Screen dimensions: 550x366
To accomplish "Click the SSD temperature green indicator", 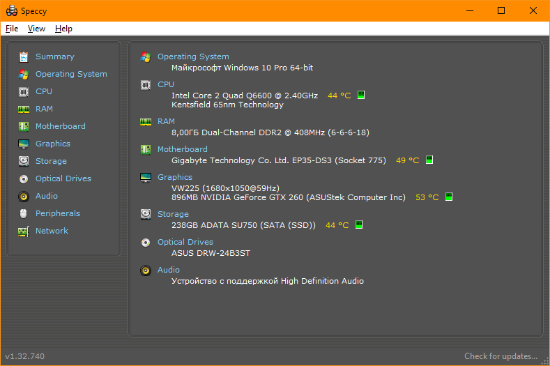I will click(x=359, y=224).
